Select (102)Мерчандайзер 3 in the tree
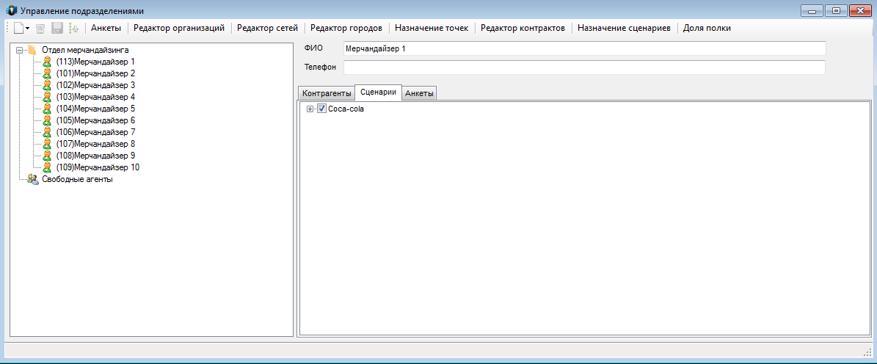The image size is (877, 364). (x=95, y=85)
